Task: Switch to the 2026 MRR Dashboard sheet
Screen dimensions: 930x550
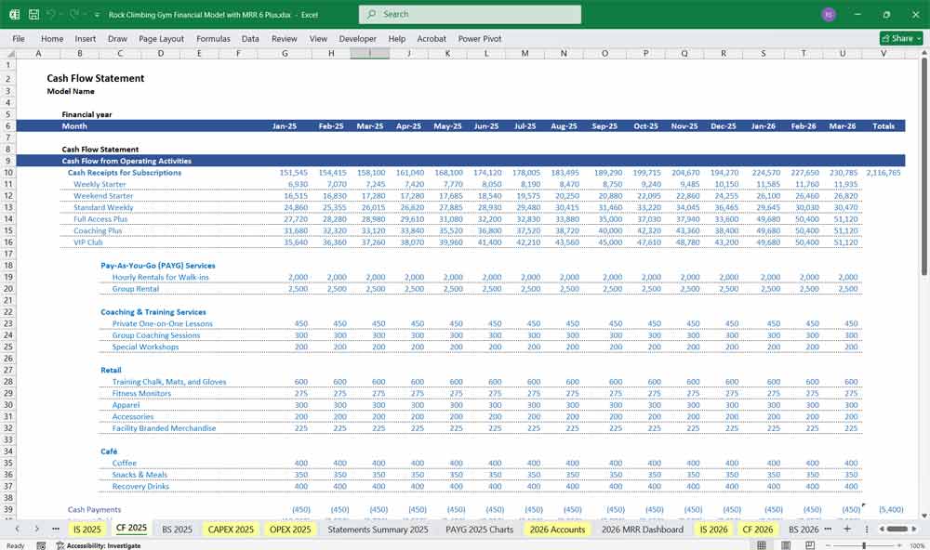Action: pos(643,528)
